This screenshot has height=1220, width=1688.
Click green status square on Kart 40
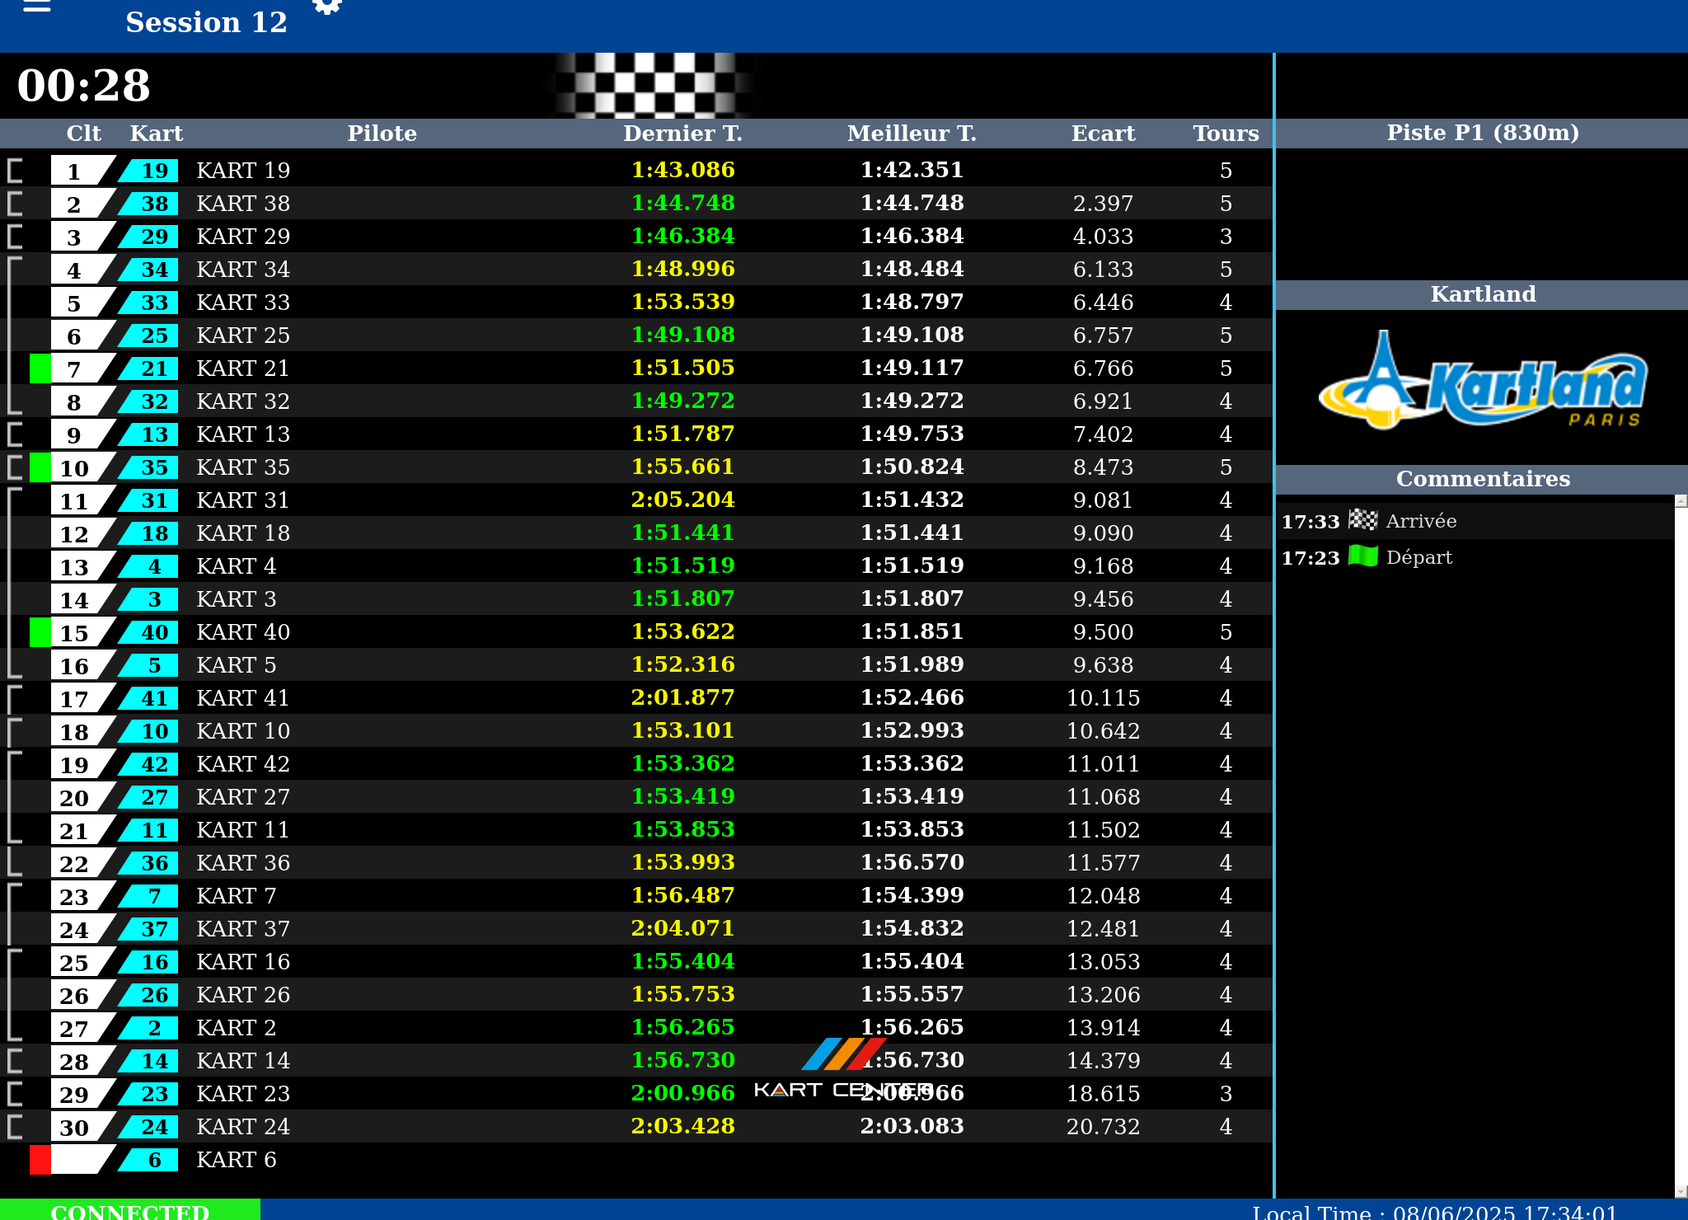(40, 632)
